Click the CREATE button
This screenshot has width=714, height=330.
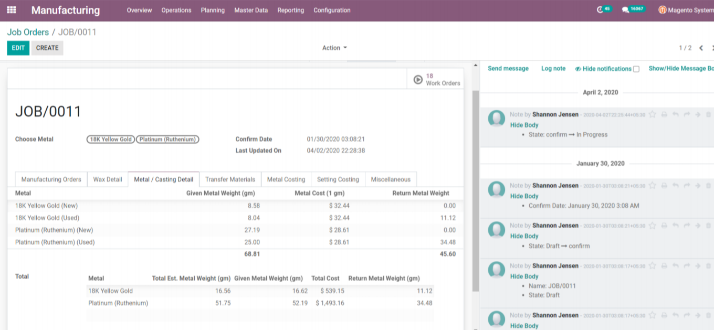coord(47,48)
